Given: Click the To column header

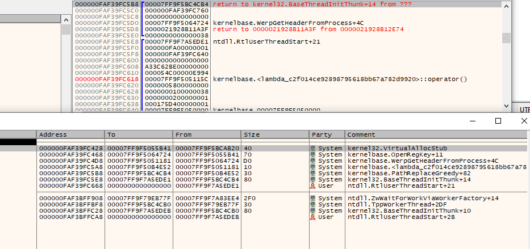Looking at the screenshot, I should pos(139,134).
